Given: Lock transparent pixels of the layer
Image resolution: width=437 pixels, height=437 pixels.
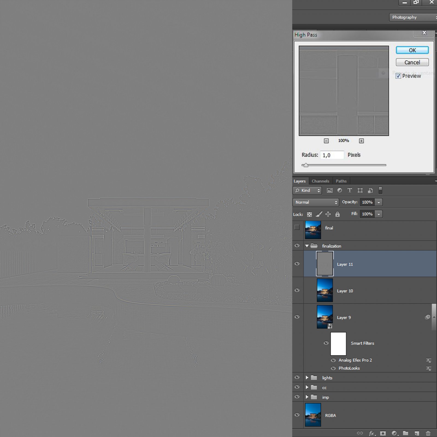Looking at the screenshot, I should point(309,214).
